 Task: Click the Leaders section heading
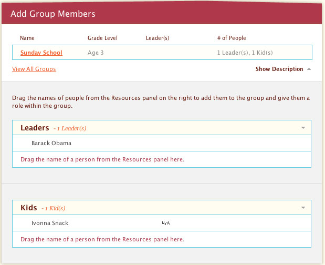(35, 128)
